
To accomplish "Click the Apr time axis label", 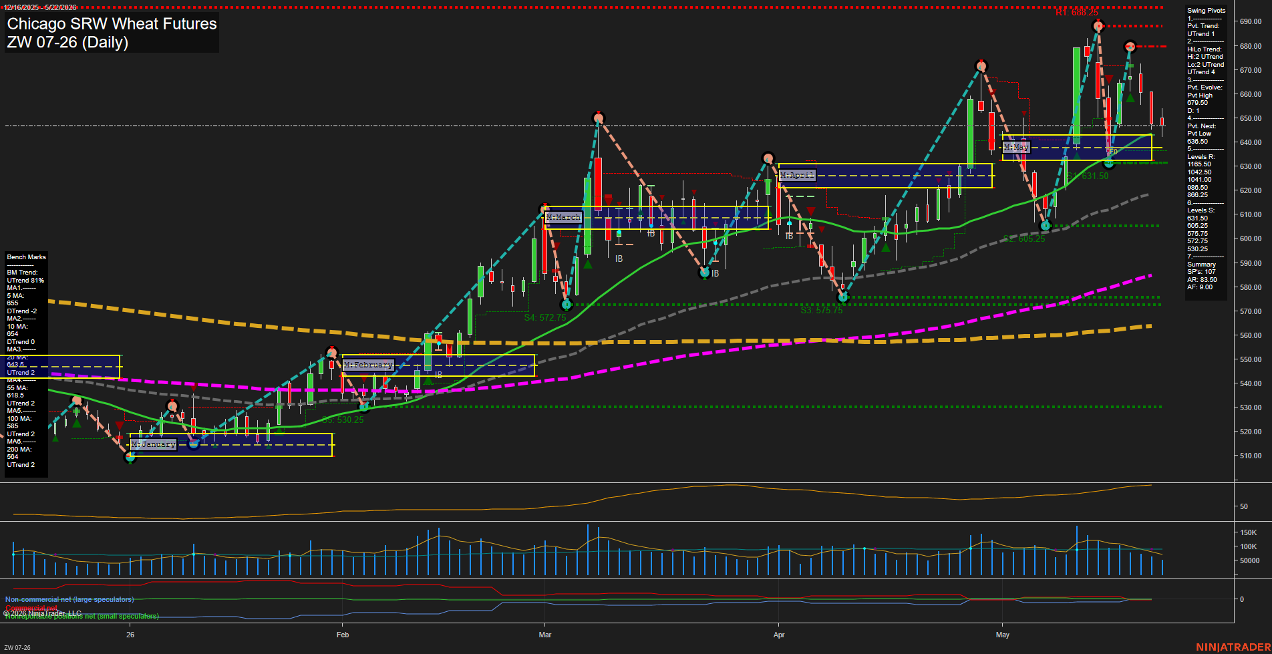I will [779, 635].
